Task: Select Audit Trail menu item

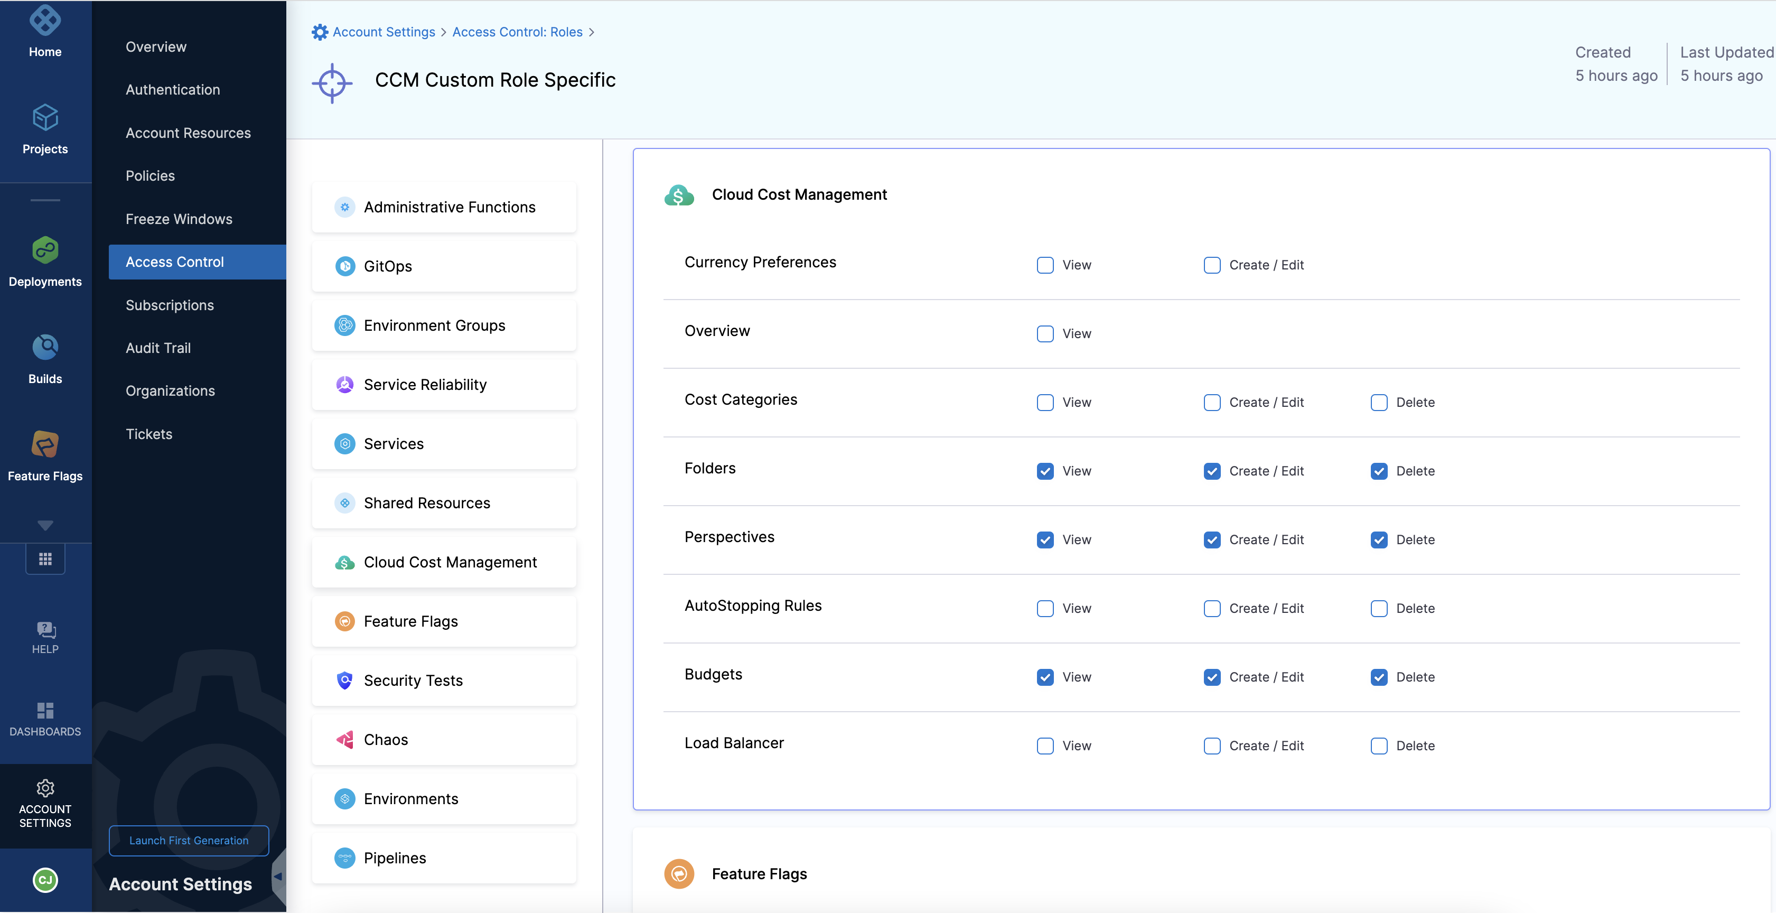Action: 158,348
